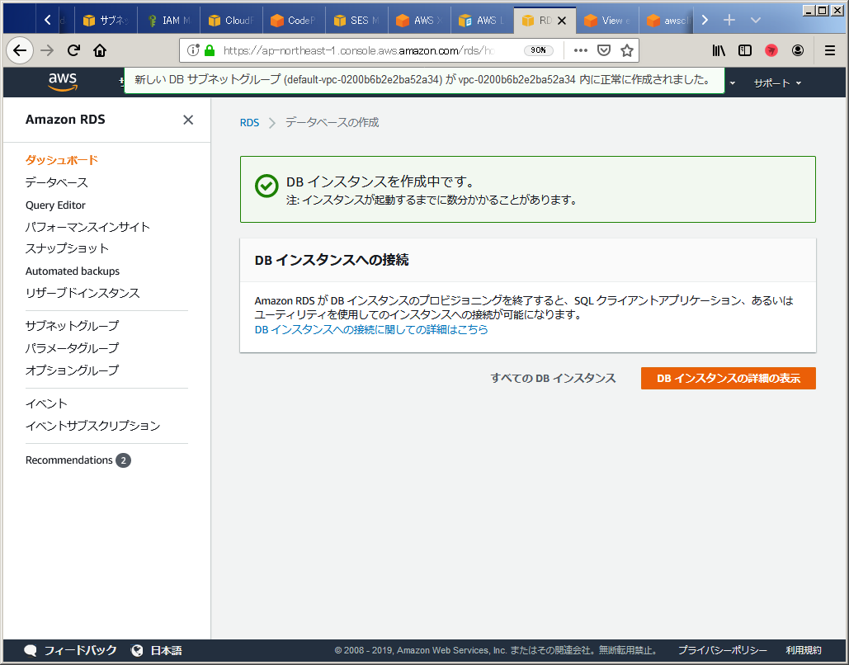Switch to the View tab
The height and width of the screenshot is (665, 849).
tap(608, 21)
